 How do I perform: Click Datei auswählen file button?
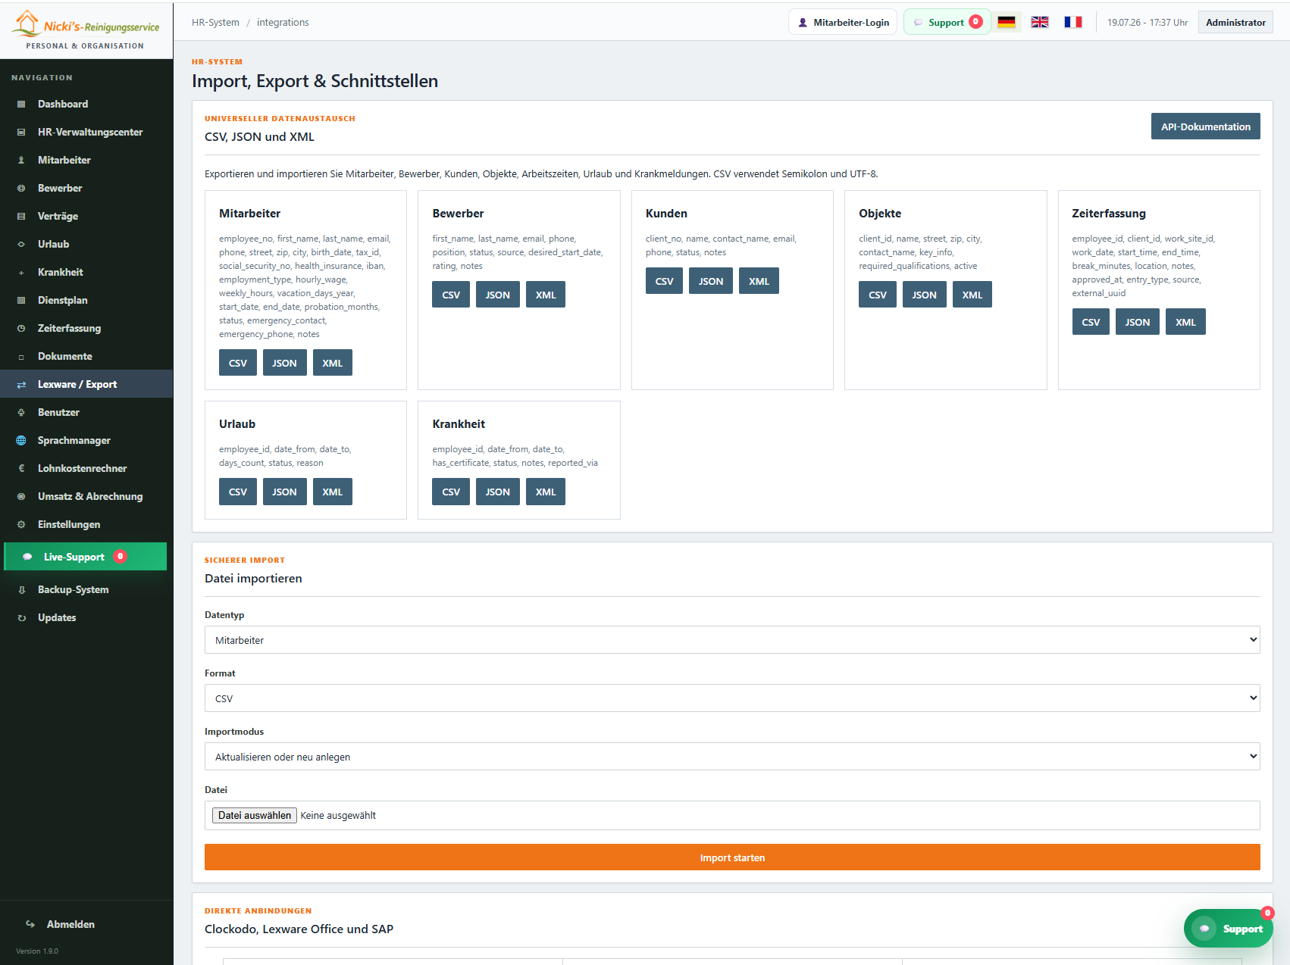tap(255, 816)
